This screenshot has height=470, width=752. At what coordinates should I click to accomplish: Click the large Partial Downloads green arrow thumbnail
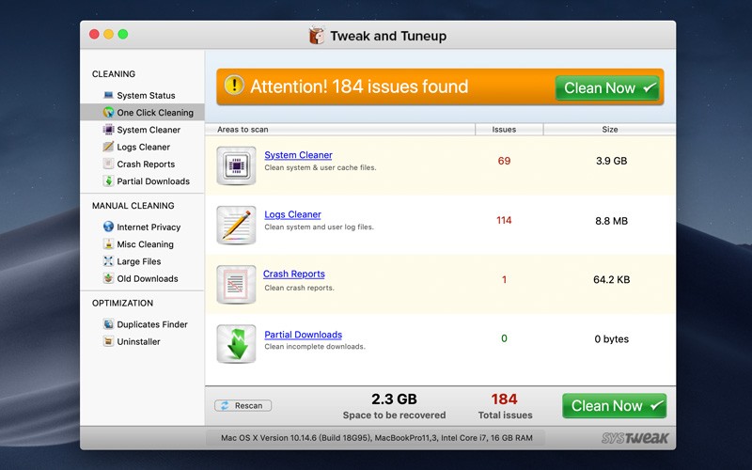tap(236, 344)
